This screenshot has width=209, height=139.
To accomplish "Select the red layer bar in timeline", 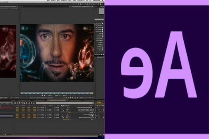I will [6, 108].
